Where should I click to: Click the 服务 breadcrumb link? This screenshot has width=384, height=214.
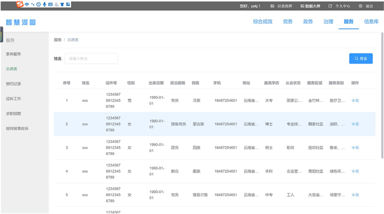pos(58,40)
